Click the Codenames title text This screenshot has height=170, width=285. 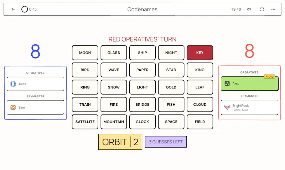coord(142,10)
